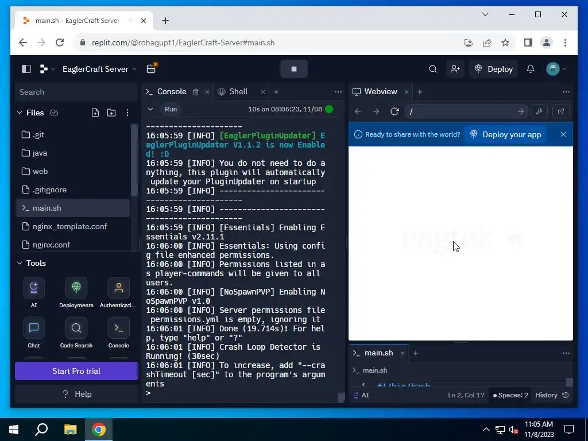Open the Code Search tool
588x441 pixels.
click(x=76, y=333)
